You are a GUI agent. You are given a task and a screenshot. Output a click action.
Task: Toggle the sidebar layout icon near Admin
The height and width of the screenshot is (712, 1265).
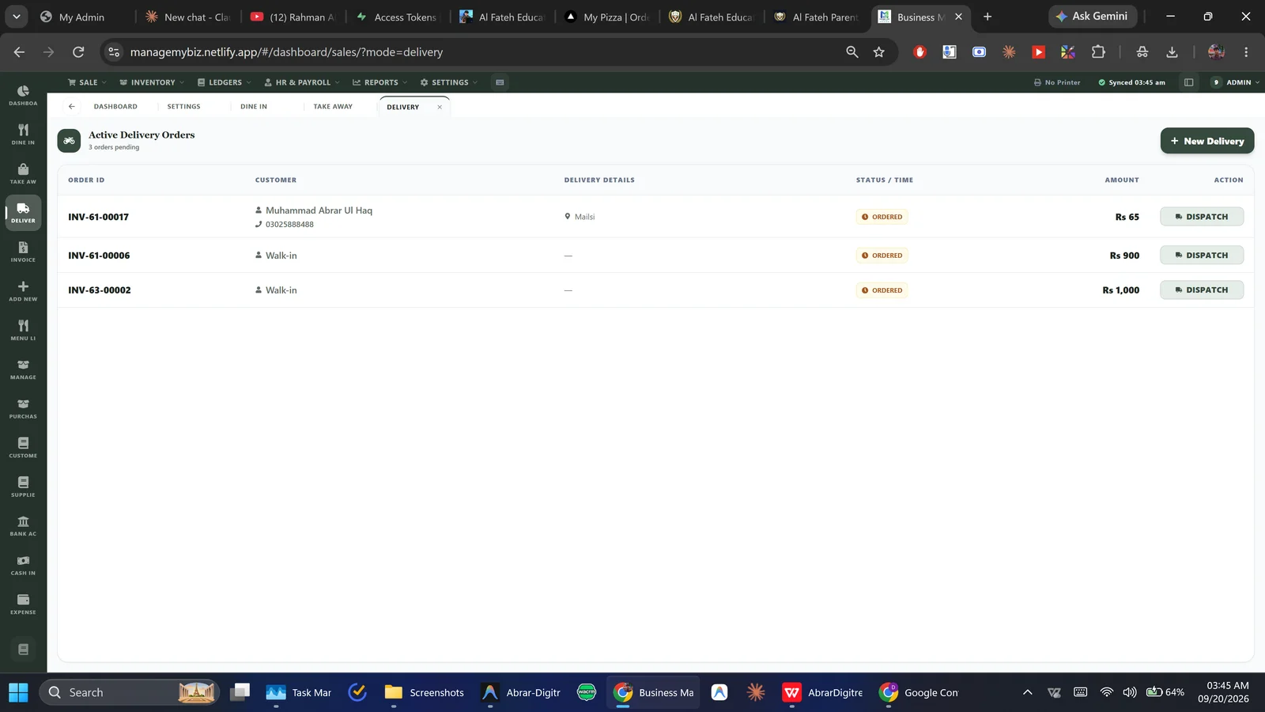pos(1188,82)
